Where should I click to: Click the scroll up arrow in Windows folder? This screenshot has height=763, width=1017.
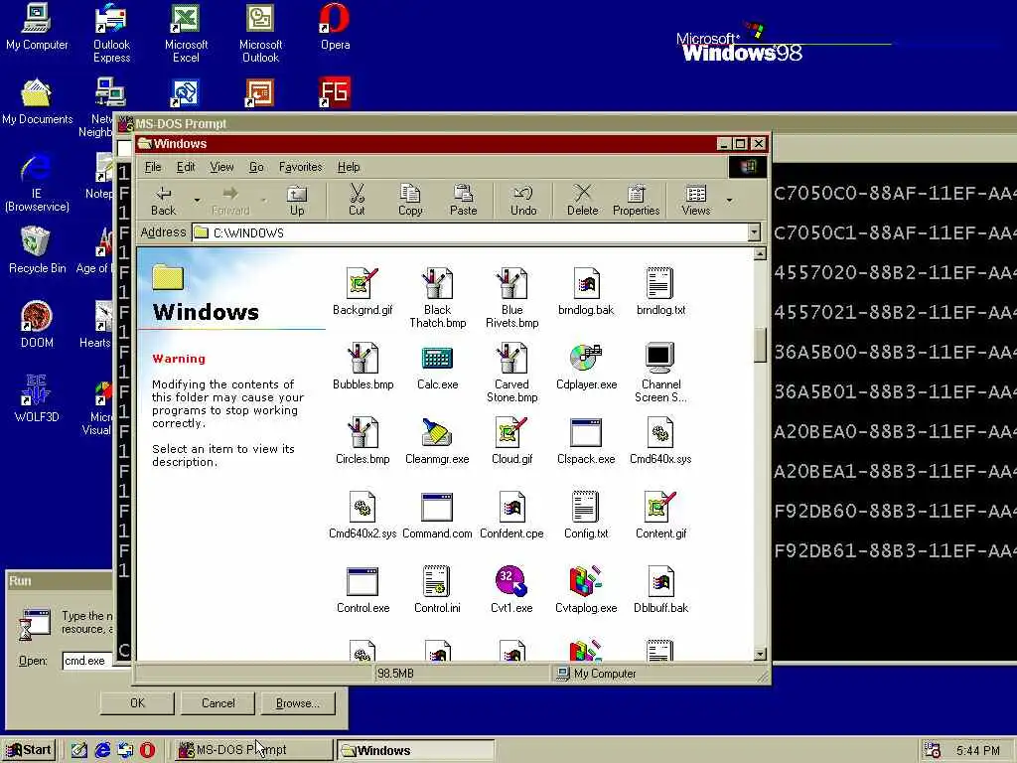(760, 253)
